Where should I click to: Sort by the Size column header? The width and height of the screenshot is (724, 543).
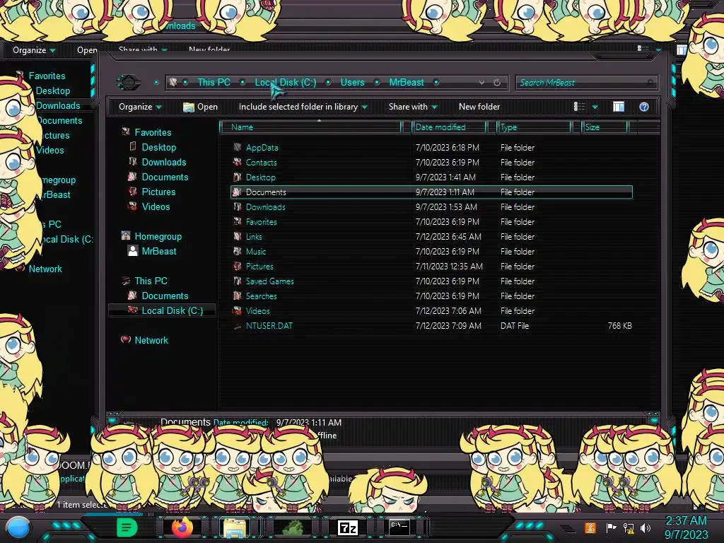point(605,127)
